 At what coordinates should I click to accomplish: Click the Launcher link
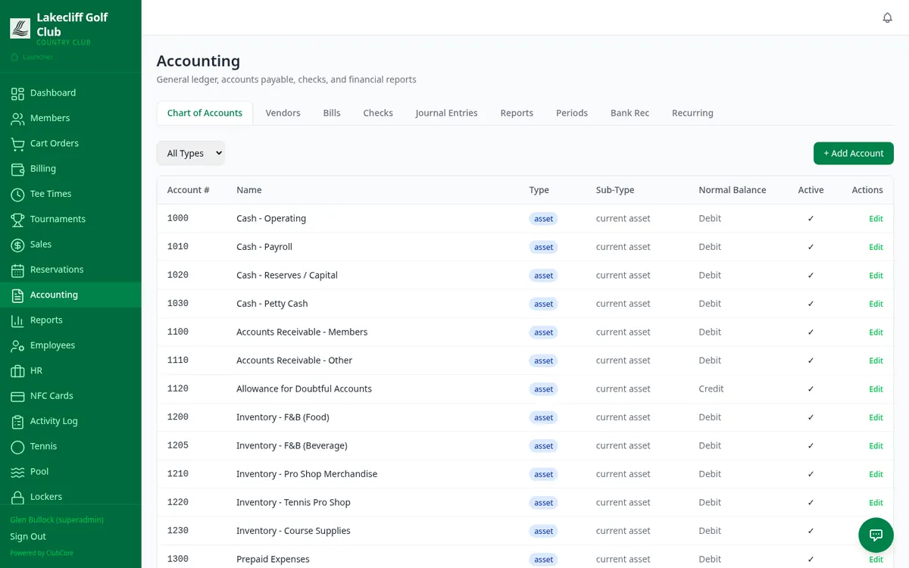coord(32,57)
